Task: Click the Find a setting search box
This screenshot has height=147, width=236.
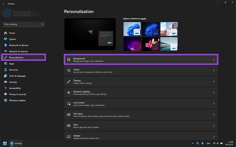Action: 24,24
